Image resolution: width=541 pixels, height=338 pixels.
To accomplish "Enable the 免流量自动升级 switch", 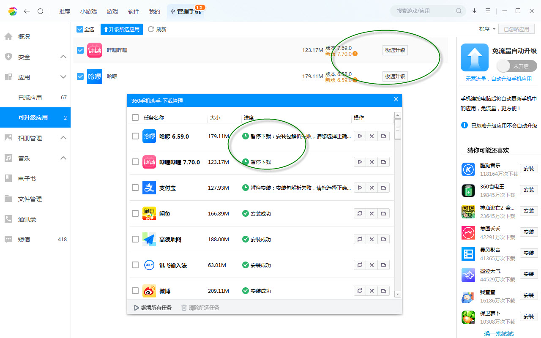I will (517, 66).
